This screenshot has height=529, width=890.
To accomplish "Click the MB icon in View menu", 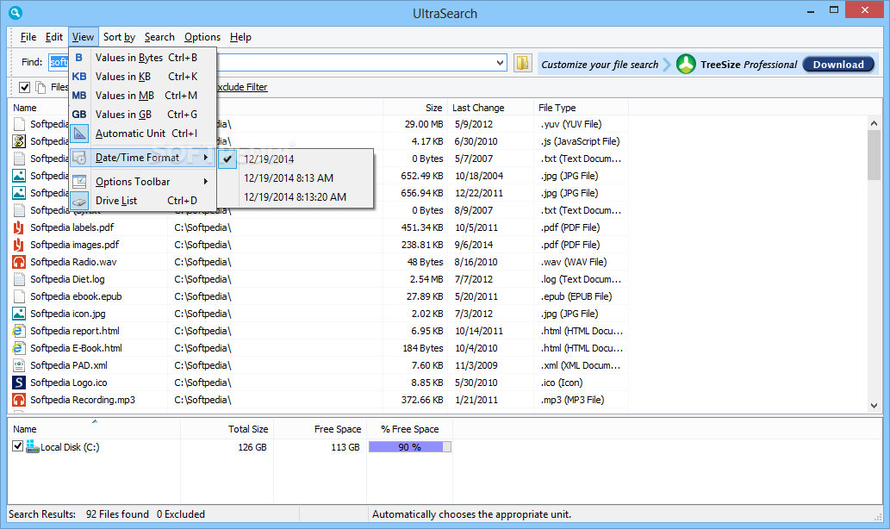I will point(79,96).
